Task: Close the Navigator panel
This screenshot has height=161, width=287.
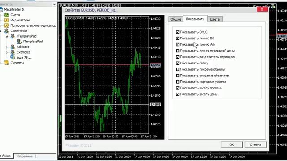Action: (x=54, y=4)
